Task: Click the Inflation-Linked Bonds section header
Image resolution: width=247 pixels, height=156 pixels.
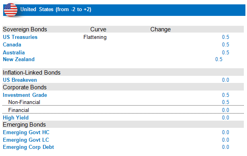Action: click(32, 73)
